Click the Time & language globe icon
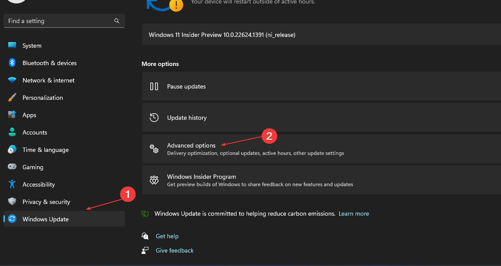Image resolution: width=501 pixels, height=266 pixels. click(x=12, y=150)
